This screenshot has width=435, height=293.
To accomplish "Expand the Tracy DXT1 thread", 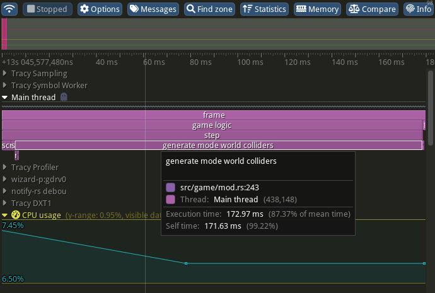I will [x=4, y=203].
